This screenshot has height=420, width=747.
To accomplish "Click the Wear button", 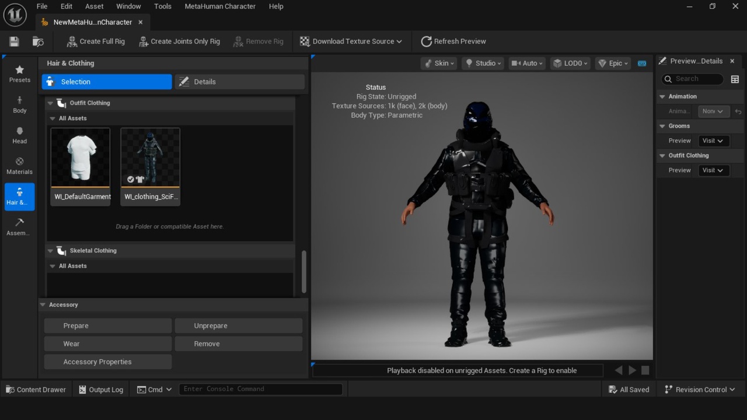I will point(108,344).
